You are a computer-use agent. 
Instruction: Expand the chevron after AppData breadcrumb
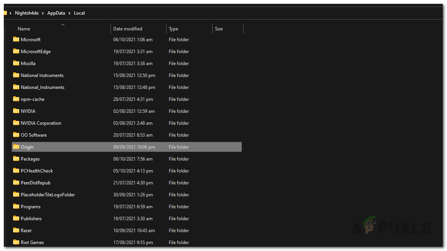point(69,13)
